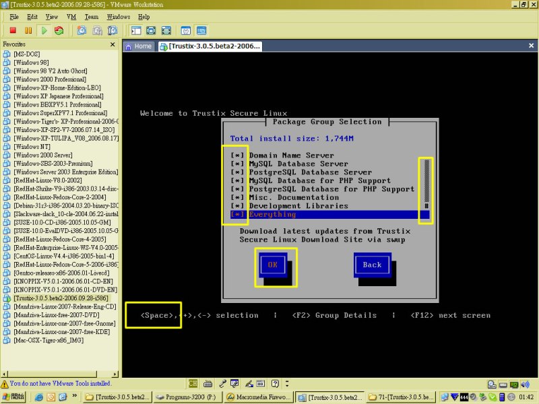Select [Mandriva-Linux-free-2007-DVD] in Favorites

tap(57, 315)
